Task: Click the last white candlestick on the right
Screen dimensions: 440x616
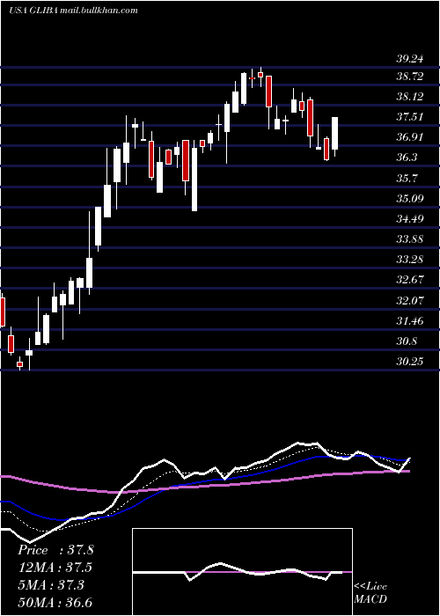Action: tap(335, 133)
